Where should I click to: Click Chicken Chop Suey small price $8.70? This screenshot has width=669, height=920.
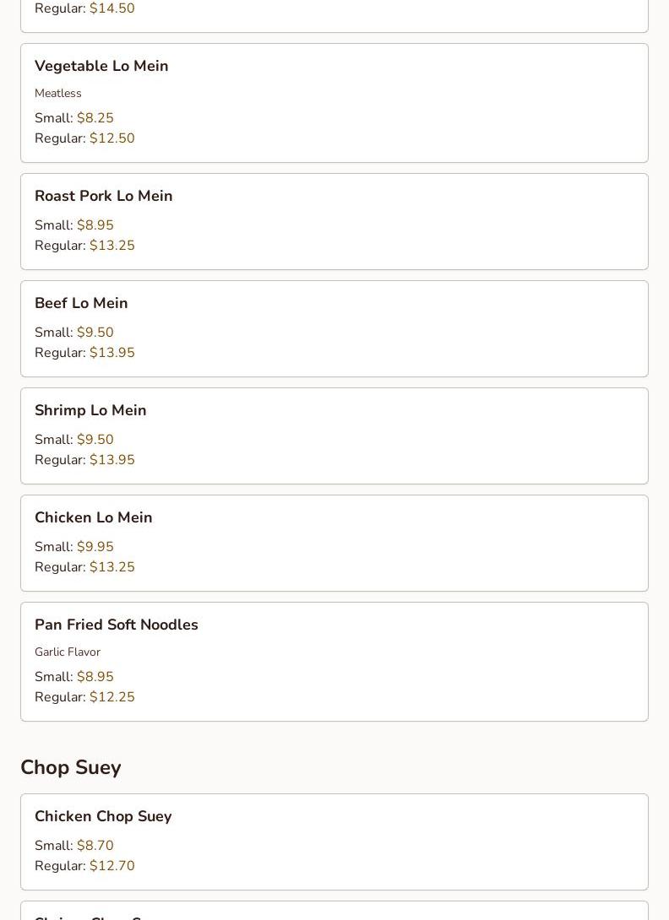[95, 846]
